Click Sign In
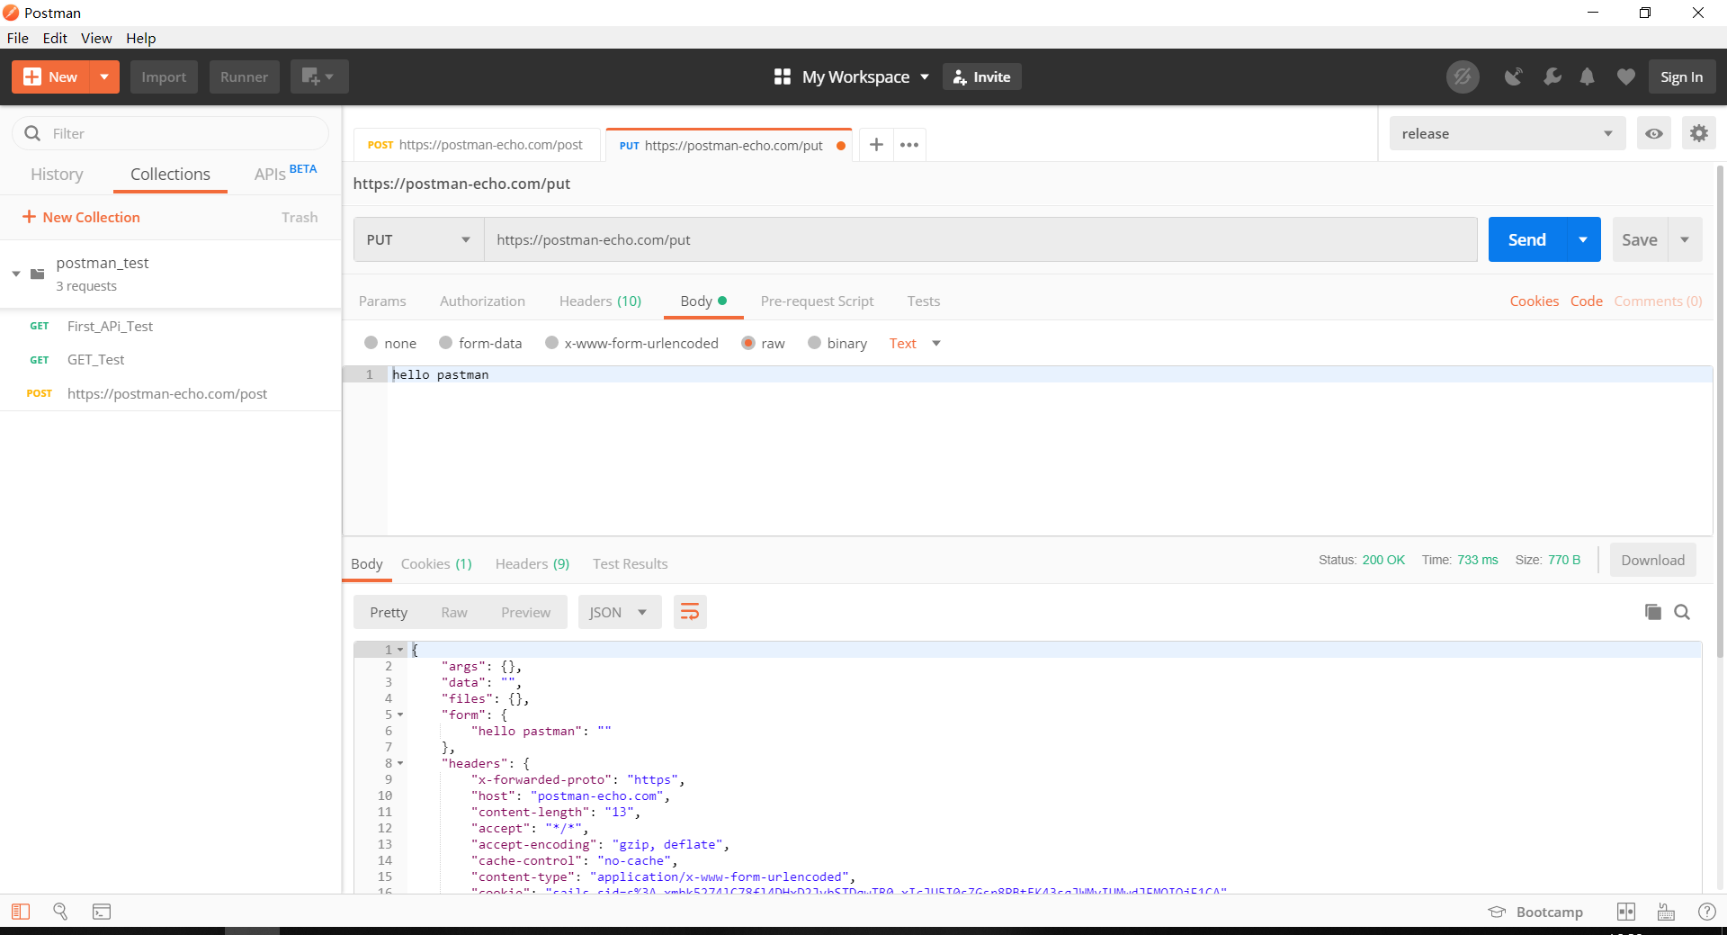Viewport: 1727px width, 935px height. [x=1681, y=77]
